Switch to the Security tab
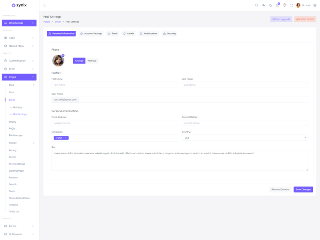 pos(169,34)
